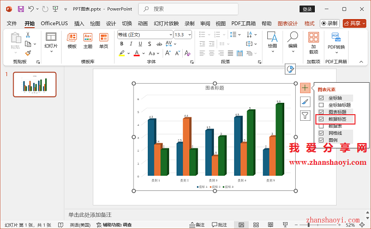Toggle bold formatting
This screenshot has height=229, width=371.
pos(122,44)
